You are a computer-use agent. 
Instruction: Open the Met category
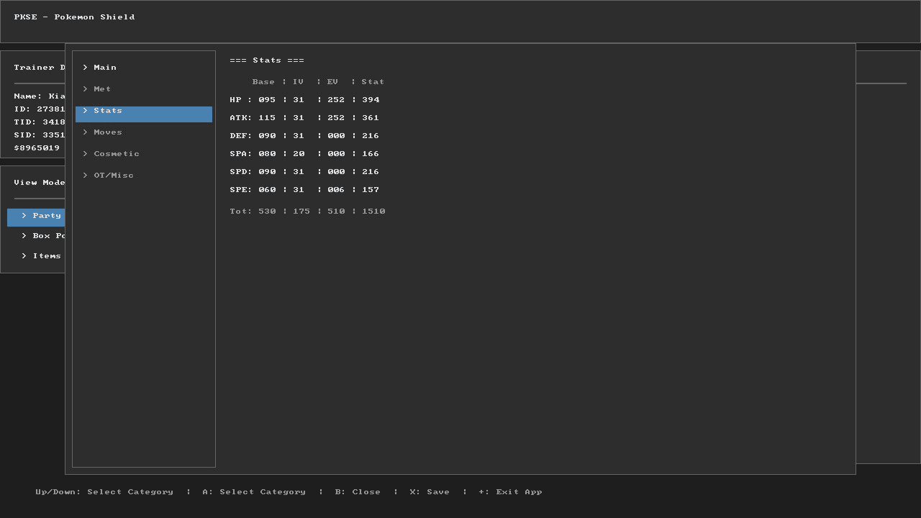[144, 89]
